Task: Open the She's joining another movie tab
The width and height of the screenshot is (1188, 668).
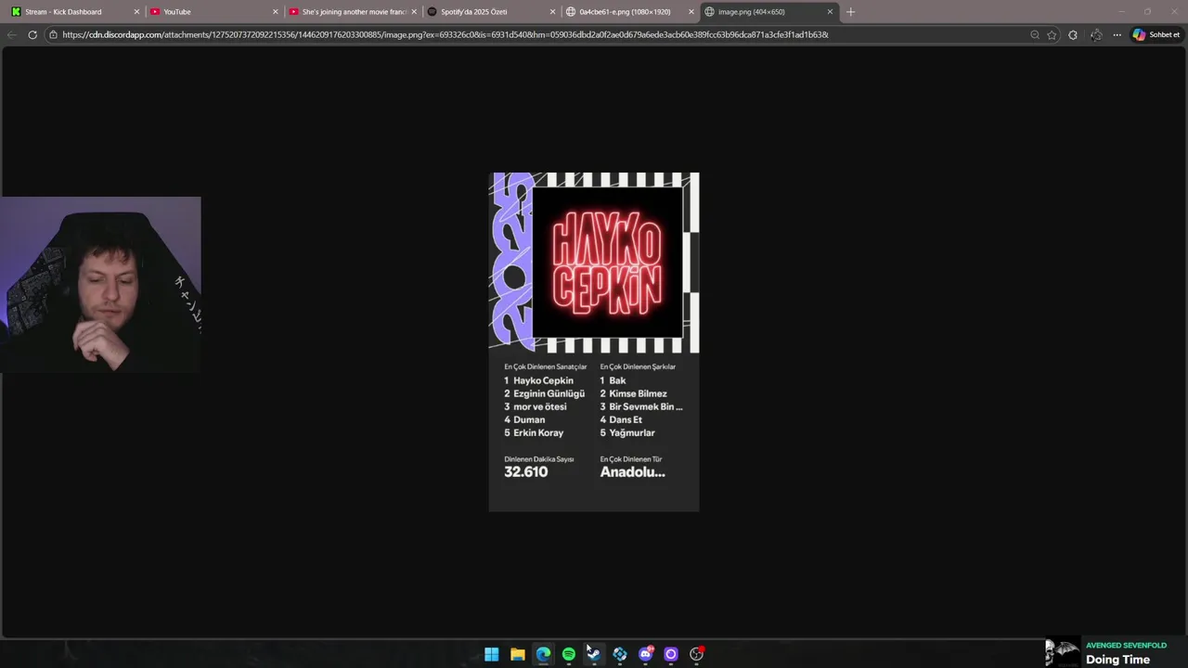Action: click(x=353, y=12)
